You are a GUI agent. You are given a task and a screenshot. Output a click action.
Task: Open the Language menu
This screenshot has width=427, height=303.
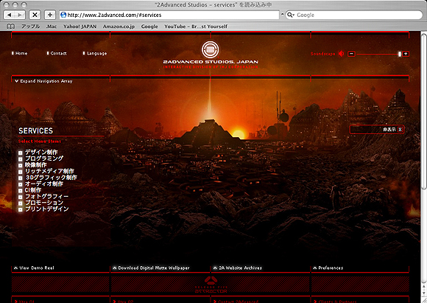click(95, 53)
